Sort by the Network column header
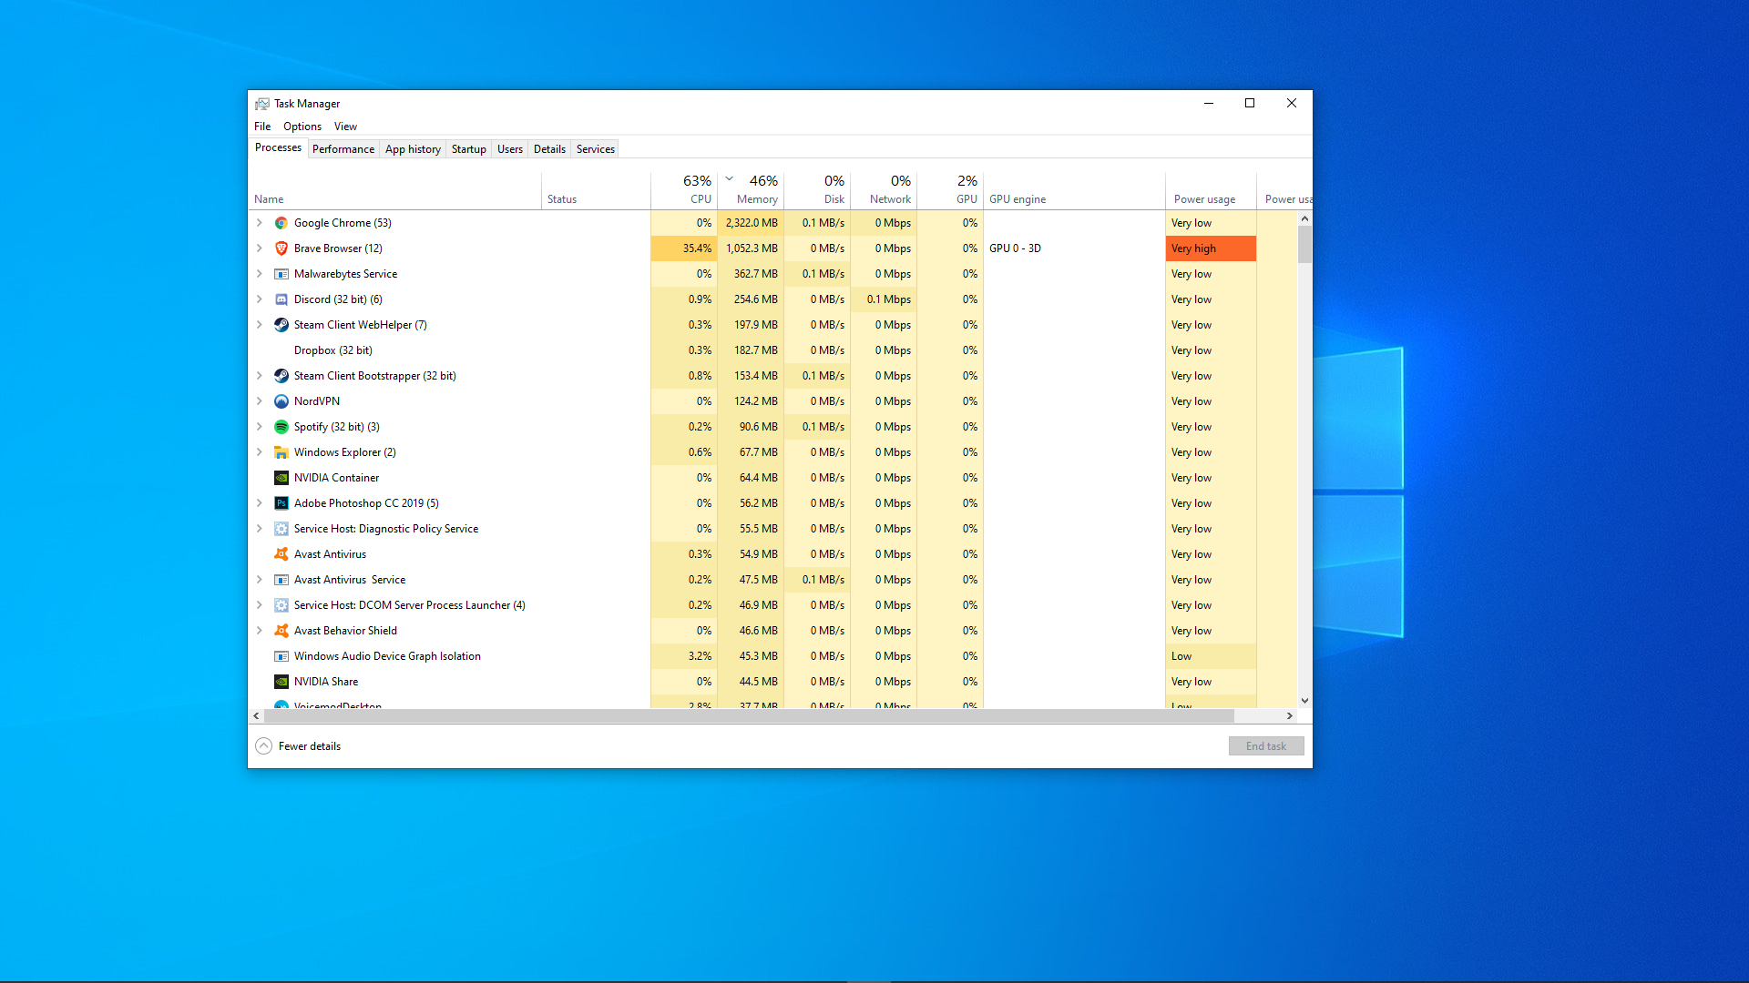The width and height of the screenshot is (1749, 983). [x=884, y=190]
